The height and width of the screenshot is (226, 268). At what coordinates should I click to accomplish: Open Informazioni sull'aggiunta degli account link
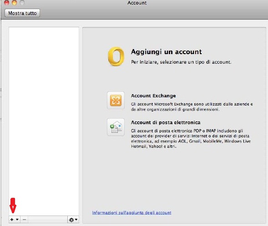[x=131, y=213]
